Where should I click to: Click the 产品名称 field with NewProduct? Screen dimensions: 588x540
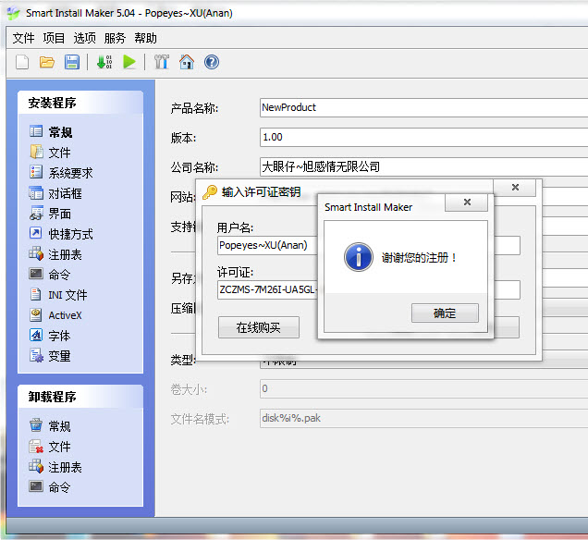423,107
